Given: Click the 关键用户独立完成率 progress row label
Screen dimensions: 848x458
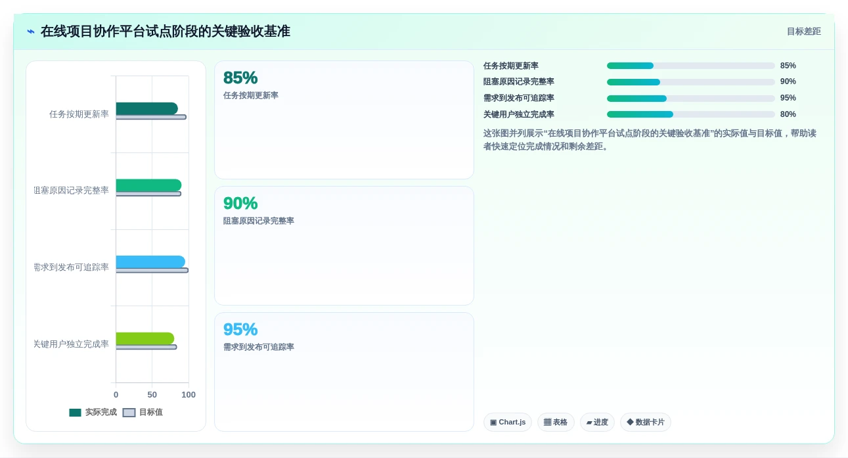Looking at the screenshot, I should click(519, 114).
